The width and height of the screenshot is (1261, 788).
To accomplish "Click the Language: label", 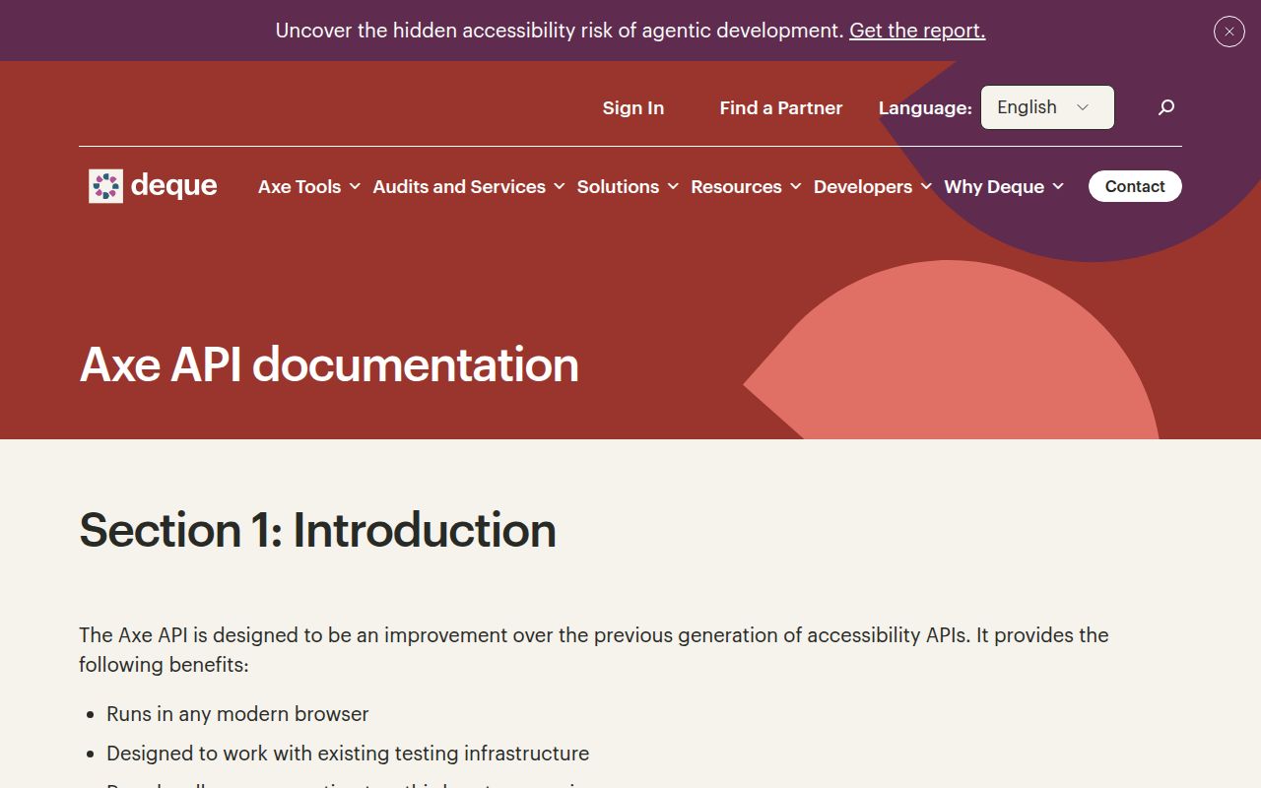I will pyautogui.click(x=925, y=108).
